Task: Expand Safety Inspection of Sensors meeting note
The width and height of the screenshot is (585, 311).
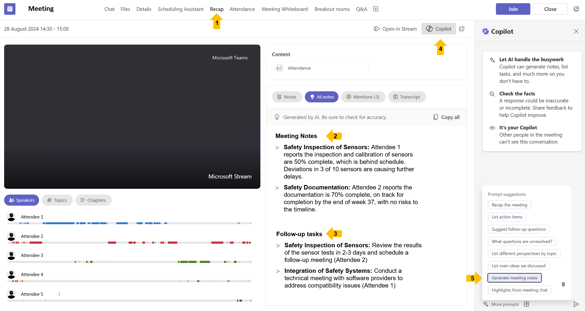Action: coord(277,148)
